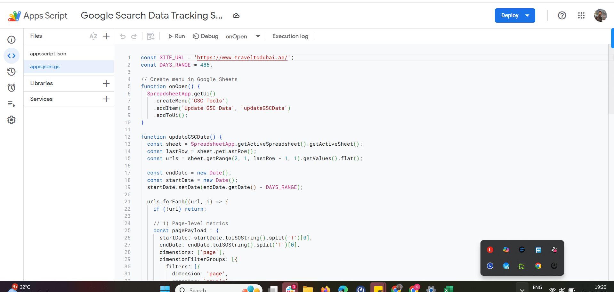614x292 pixels.
Task: Open the Apps Script logo home link
Action: point(38,16)
